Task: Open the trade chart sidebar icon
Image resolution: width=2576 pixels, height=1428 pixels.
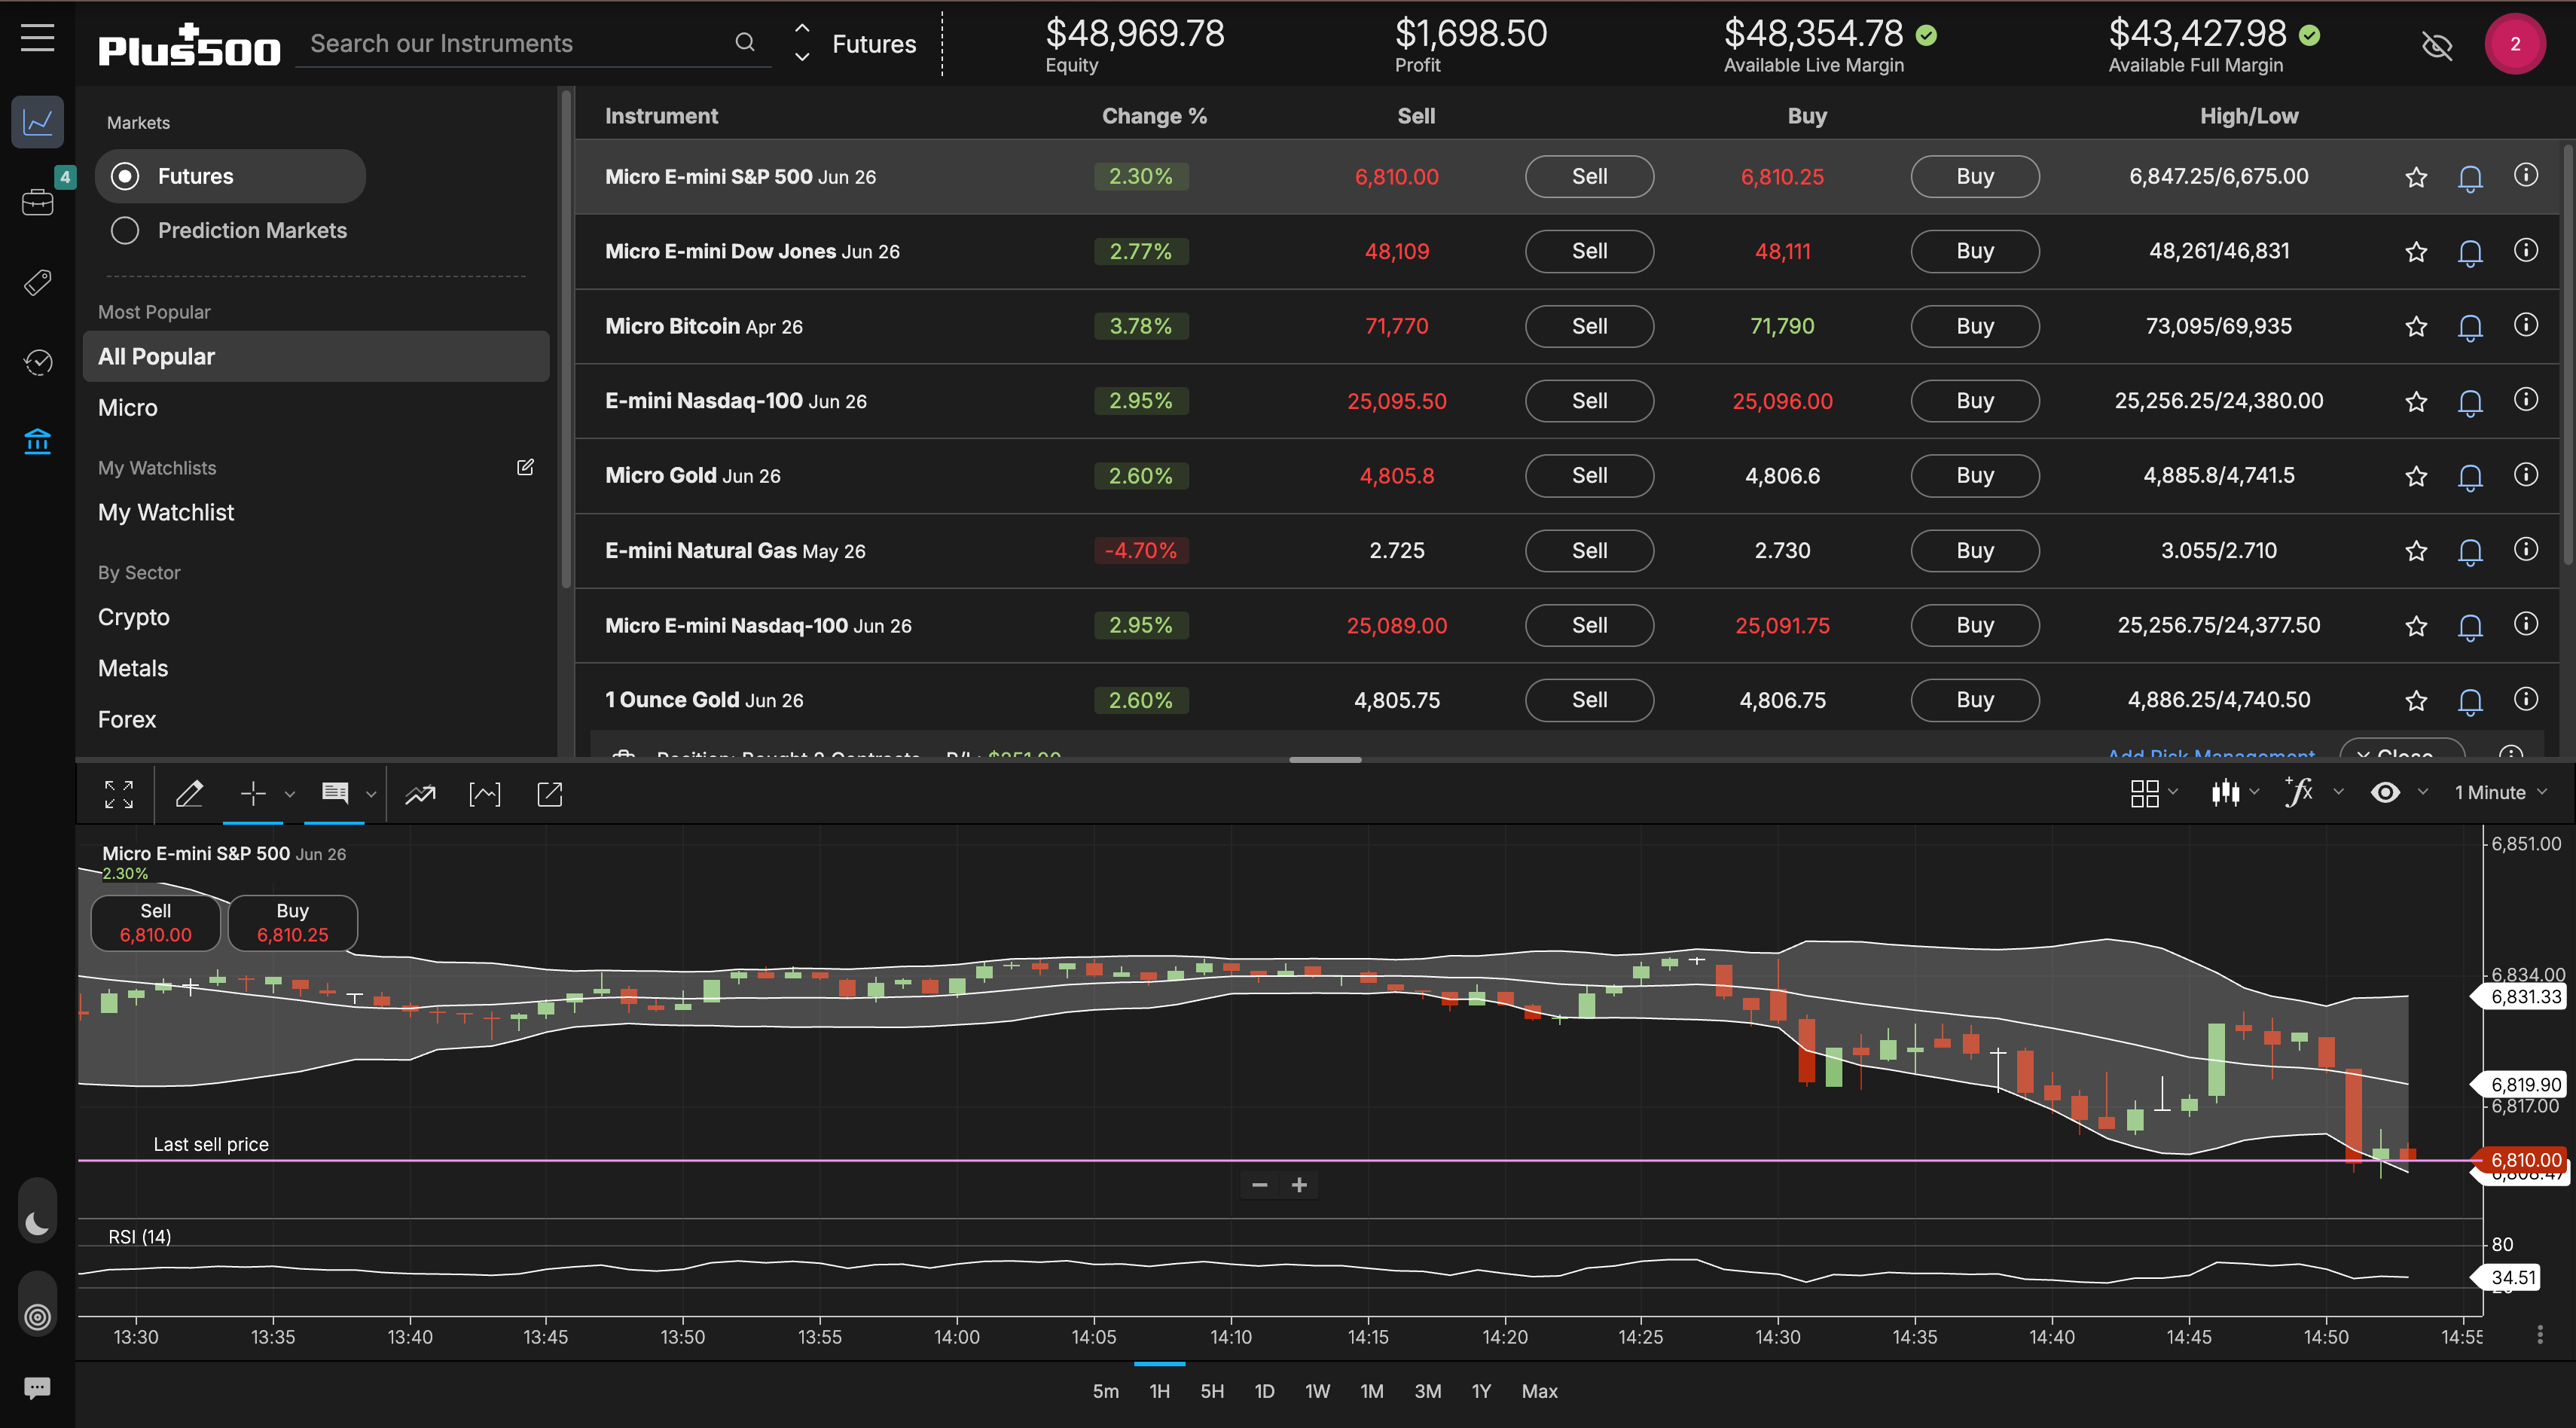Action: pyautogui.click(x=37, y=122)
